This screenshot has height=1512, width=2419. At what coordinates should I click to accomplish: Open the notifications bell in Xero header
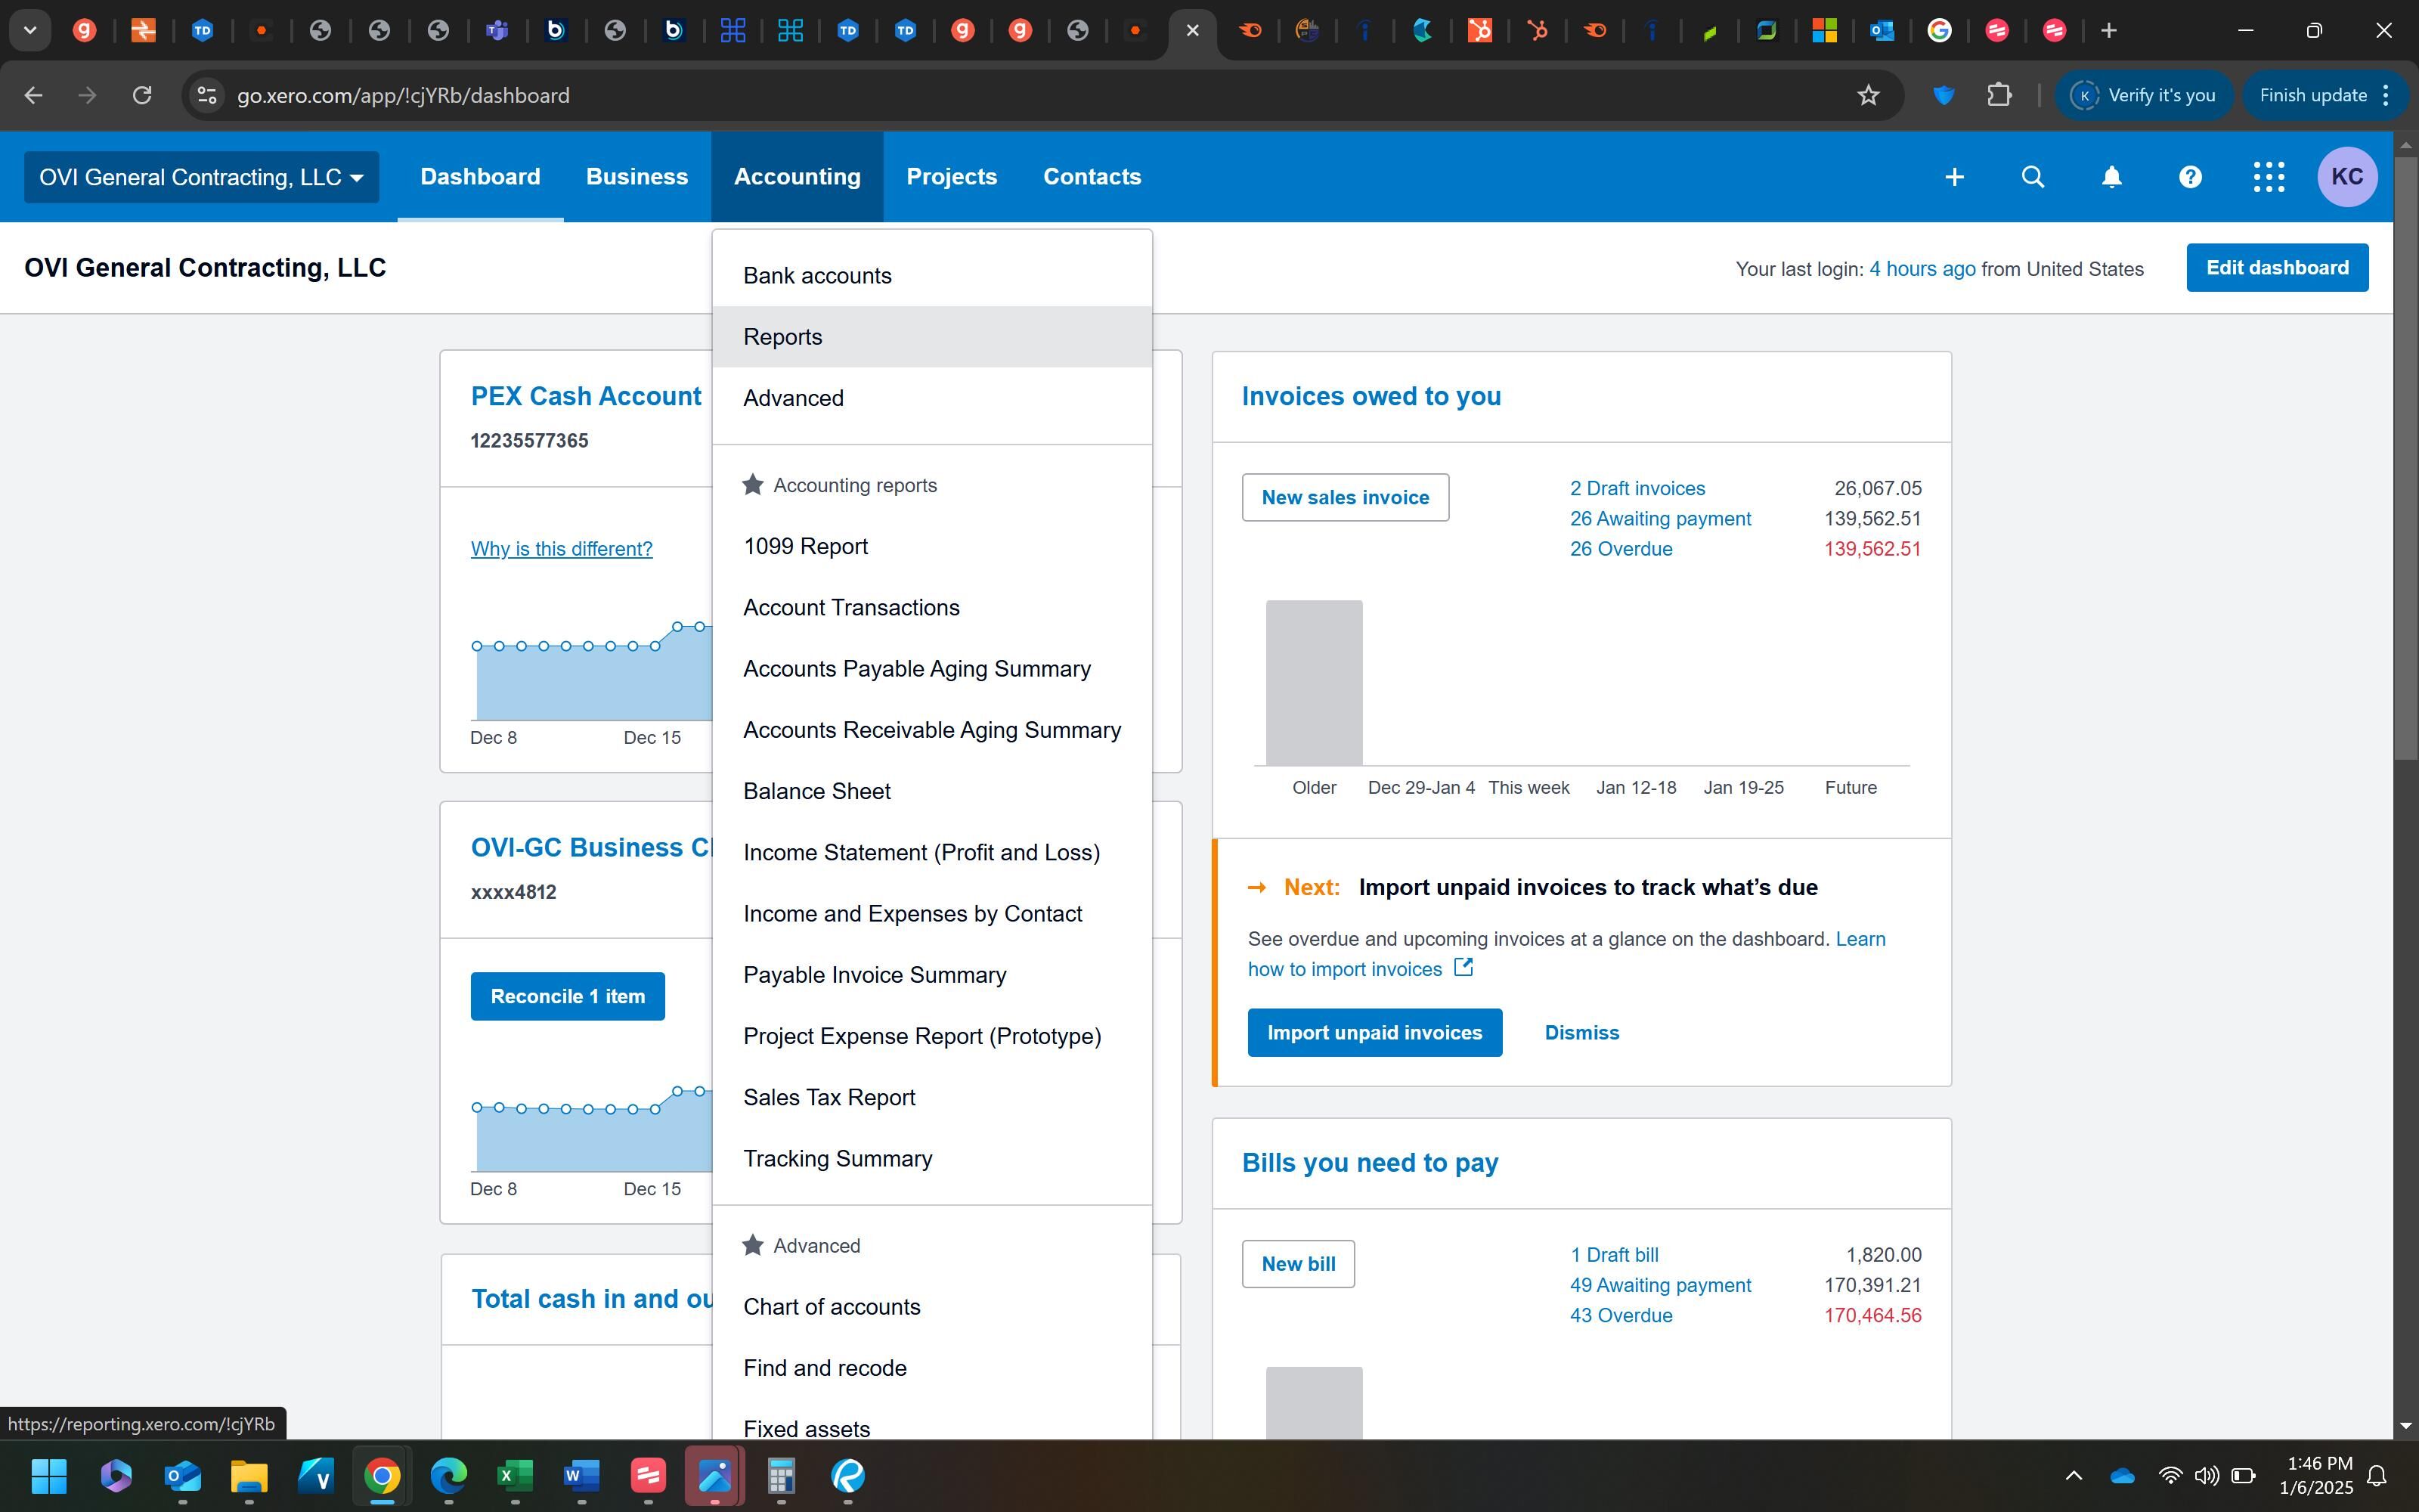[x=2111, y=177]
